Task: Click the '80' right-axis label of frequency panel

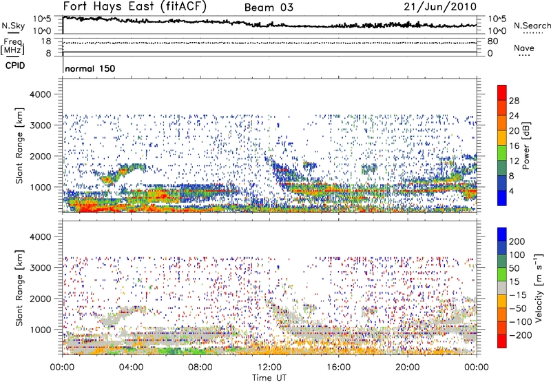Action: tap(492, 41)
